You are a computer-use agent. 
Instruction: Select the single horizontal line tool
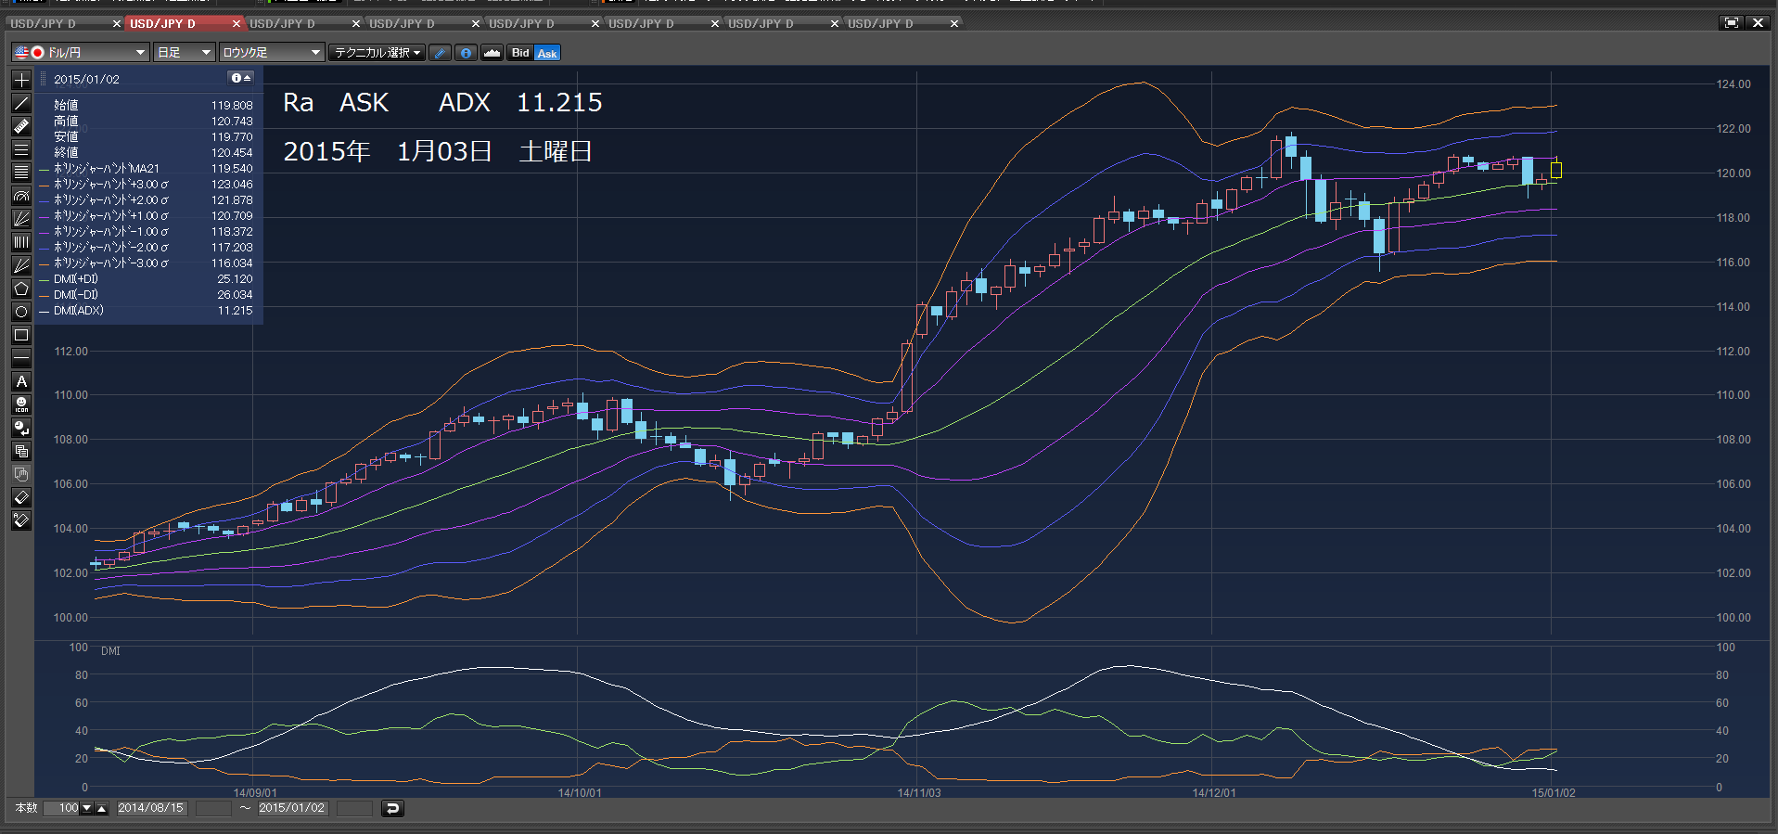point(21,358)
